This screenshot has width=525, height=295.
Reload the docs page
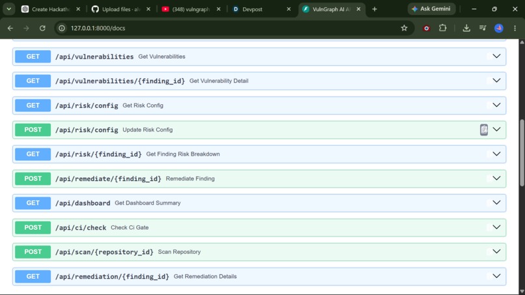[x=42, y=28]
